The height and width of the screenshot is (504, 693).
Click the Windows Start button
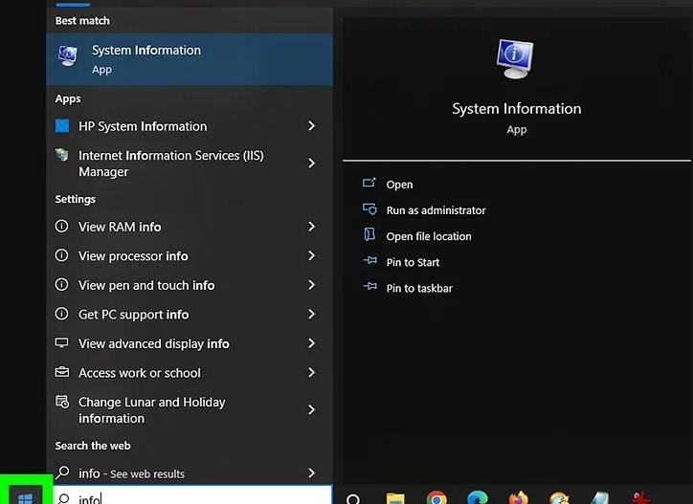pyautogui.click(x=25, y=496)
